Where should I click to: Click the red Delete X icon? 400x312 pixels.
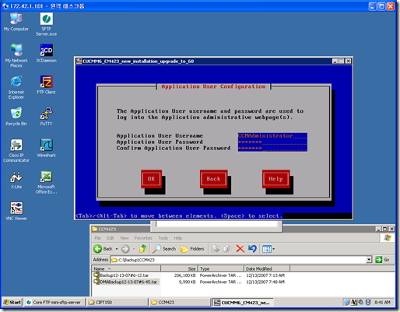pyautogui.click(x=240, y=249)
